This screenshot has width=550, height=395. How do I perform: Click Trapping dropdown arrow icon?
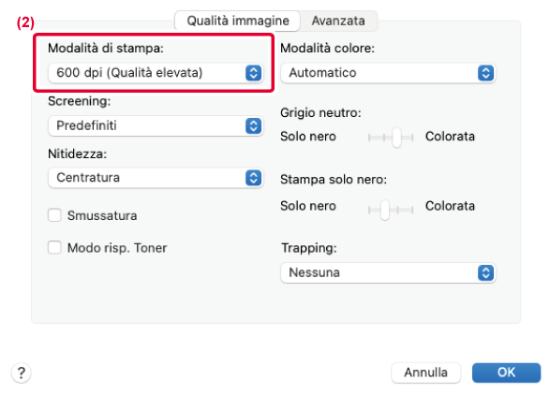(485, 272)
